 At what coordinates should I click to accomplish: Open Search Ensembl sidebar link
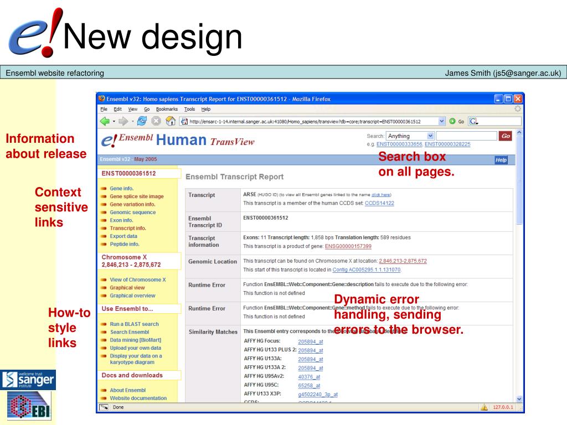pyautogui.click(x=130, y=332)
